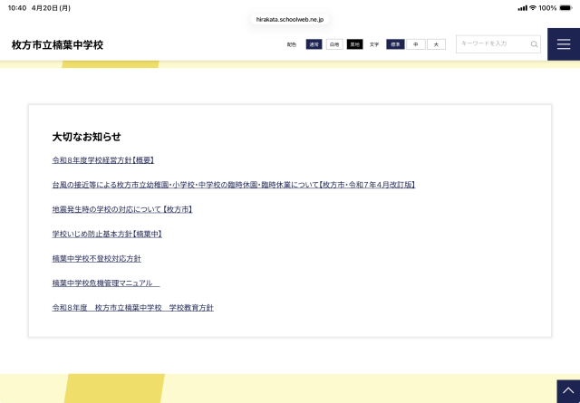Open 地震発生時の学校の対応について link

[122, 209]
